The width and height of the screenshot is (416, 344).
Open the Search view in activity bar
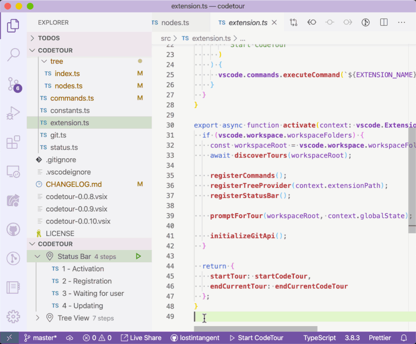(x=13, y=54)
